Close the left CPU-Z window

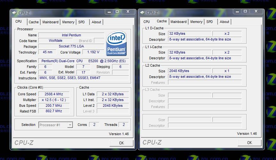pyautogui.click(x=128, y=11)
